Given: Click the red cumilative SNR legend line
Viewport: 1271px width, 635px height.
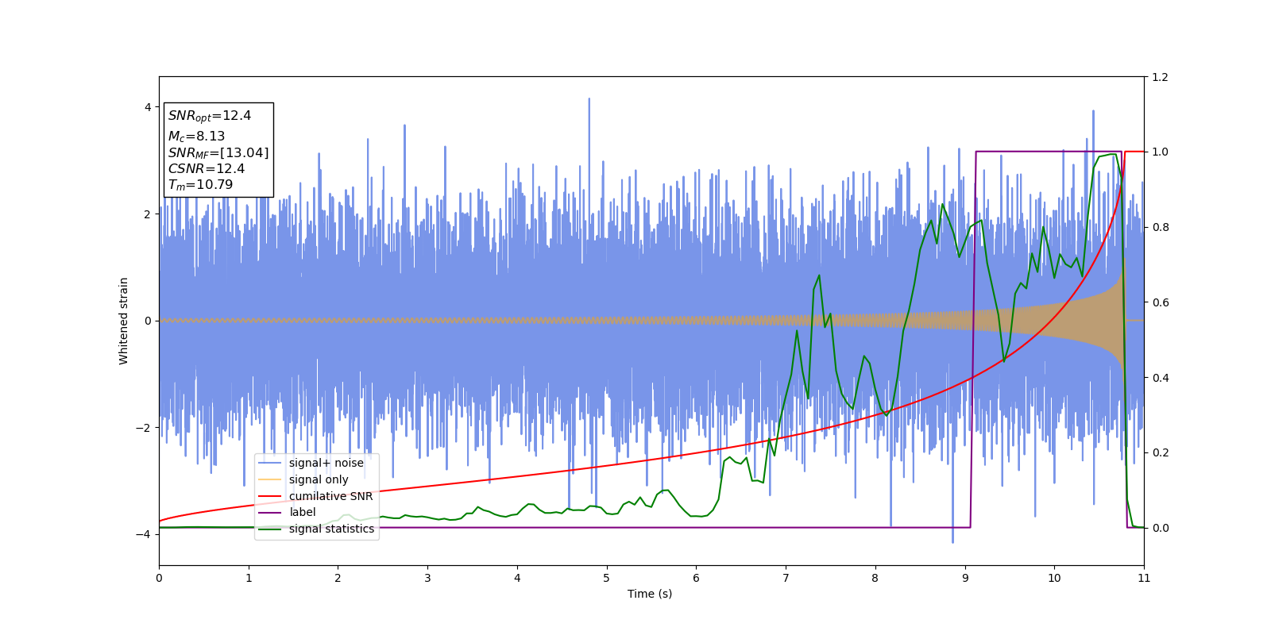Looking at the screenshot, I should [270, 497].
